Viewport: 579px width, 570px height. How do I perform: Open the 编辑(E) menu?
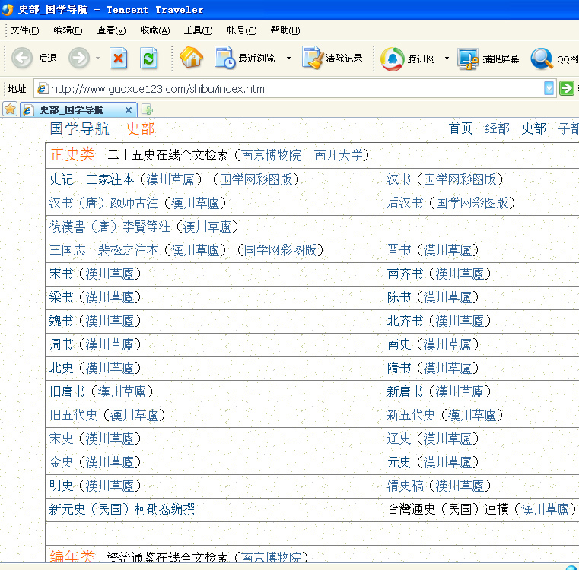(68, 30)
